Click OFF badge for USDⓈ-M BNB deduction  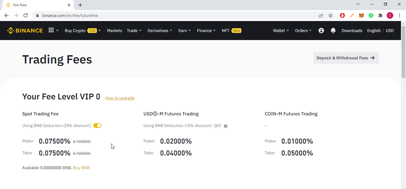click(218, 126)
